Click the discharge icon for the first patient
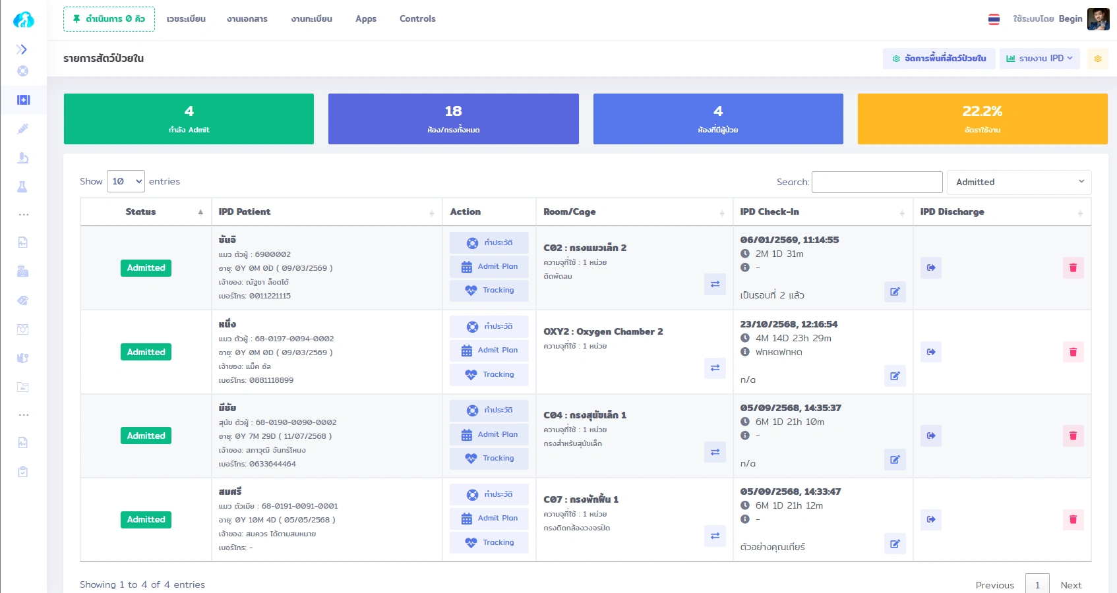Screen dimensions: 1117x593 tap(930, 268)
